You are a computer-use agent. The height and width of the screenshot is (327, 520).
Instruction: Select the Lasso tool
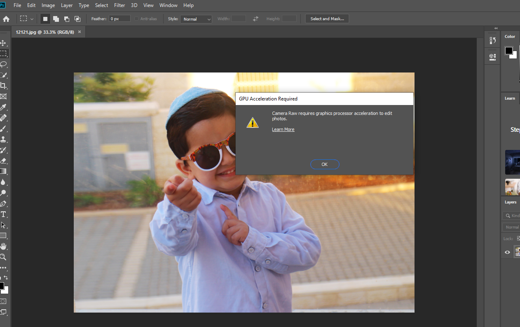tap(3, 65)
